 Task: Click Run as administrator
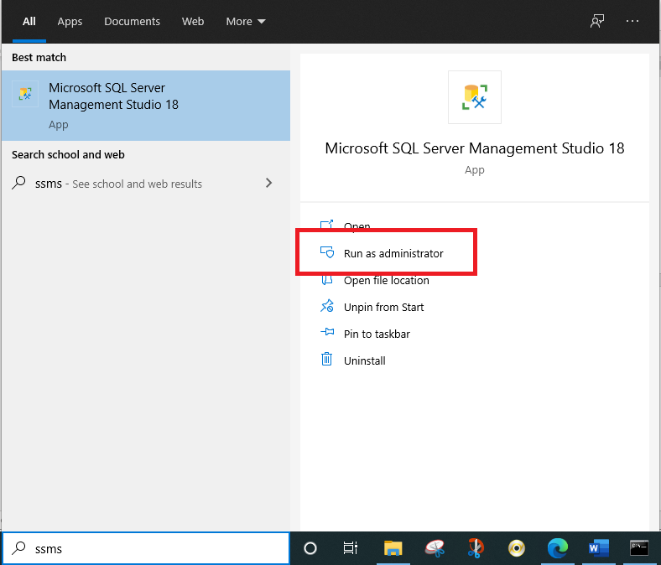[393, 253]
